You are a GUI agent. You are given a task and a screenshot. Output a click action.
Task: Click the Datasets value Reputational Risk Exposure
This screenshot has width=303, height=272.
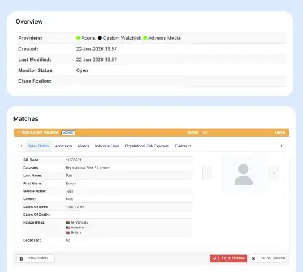[87, 168]
